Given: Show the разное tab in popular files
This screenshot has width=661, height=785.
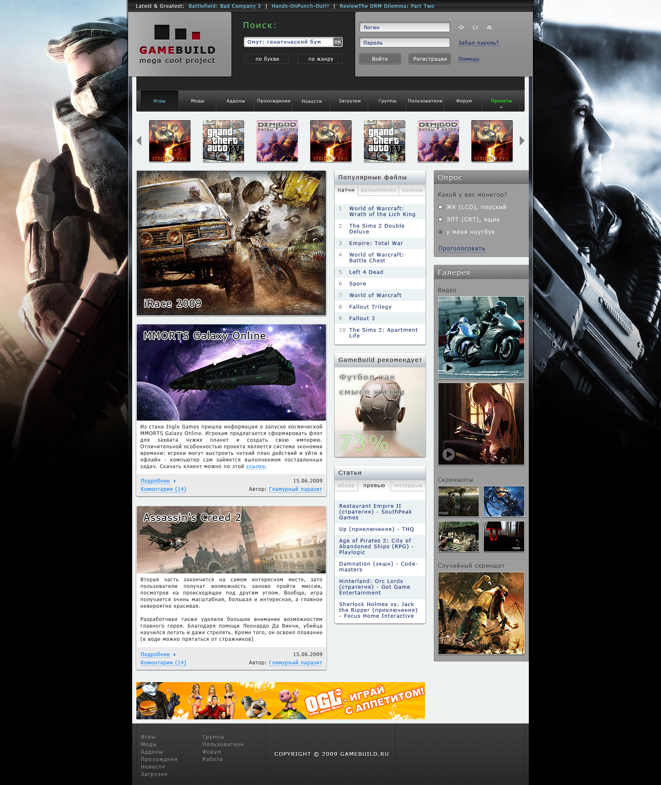Looking at the screenshot, I should (x=412, y=190).
